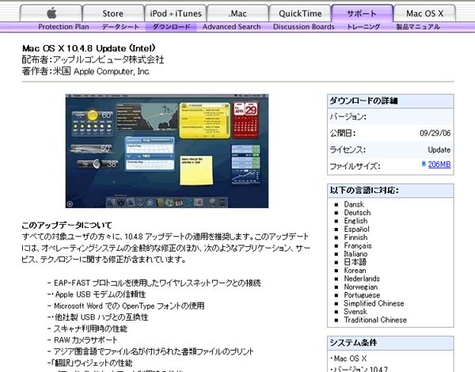Download the 206MB update file
Viewport: 475px width, 372px height.
click(439, 164)
